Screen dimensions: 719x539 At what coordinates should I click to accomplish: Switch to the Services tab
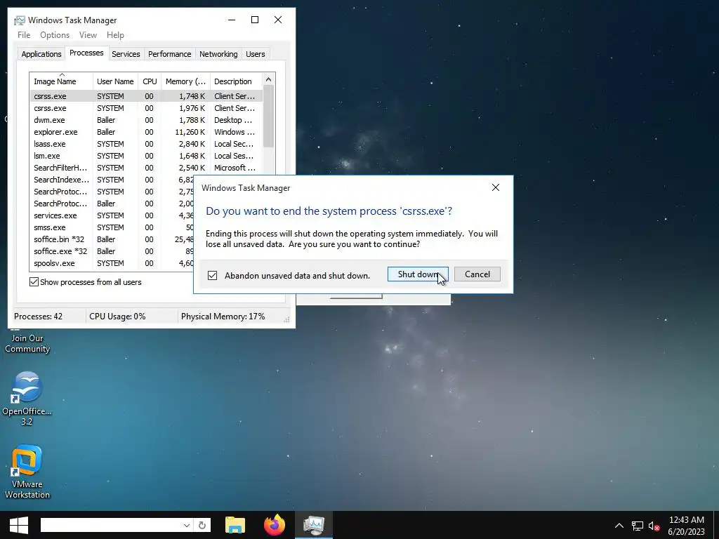pos(126,54)
